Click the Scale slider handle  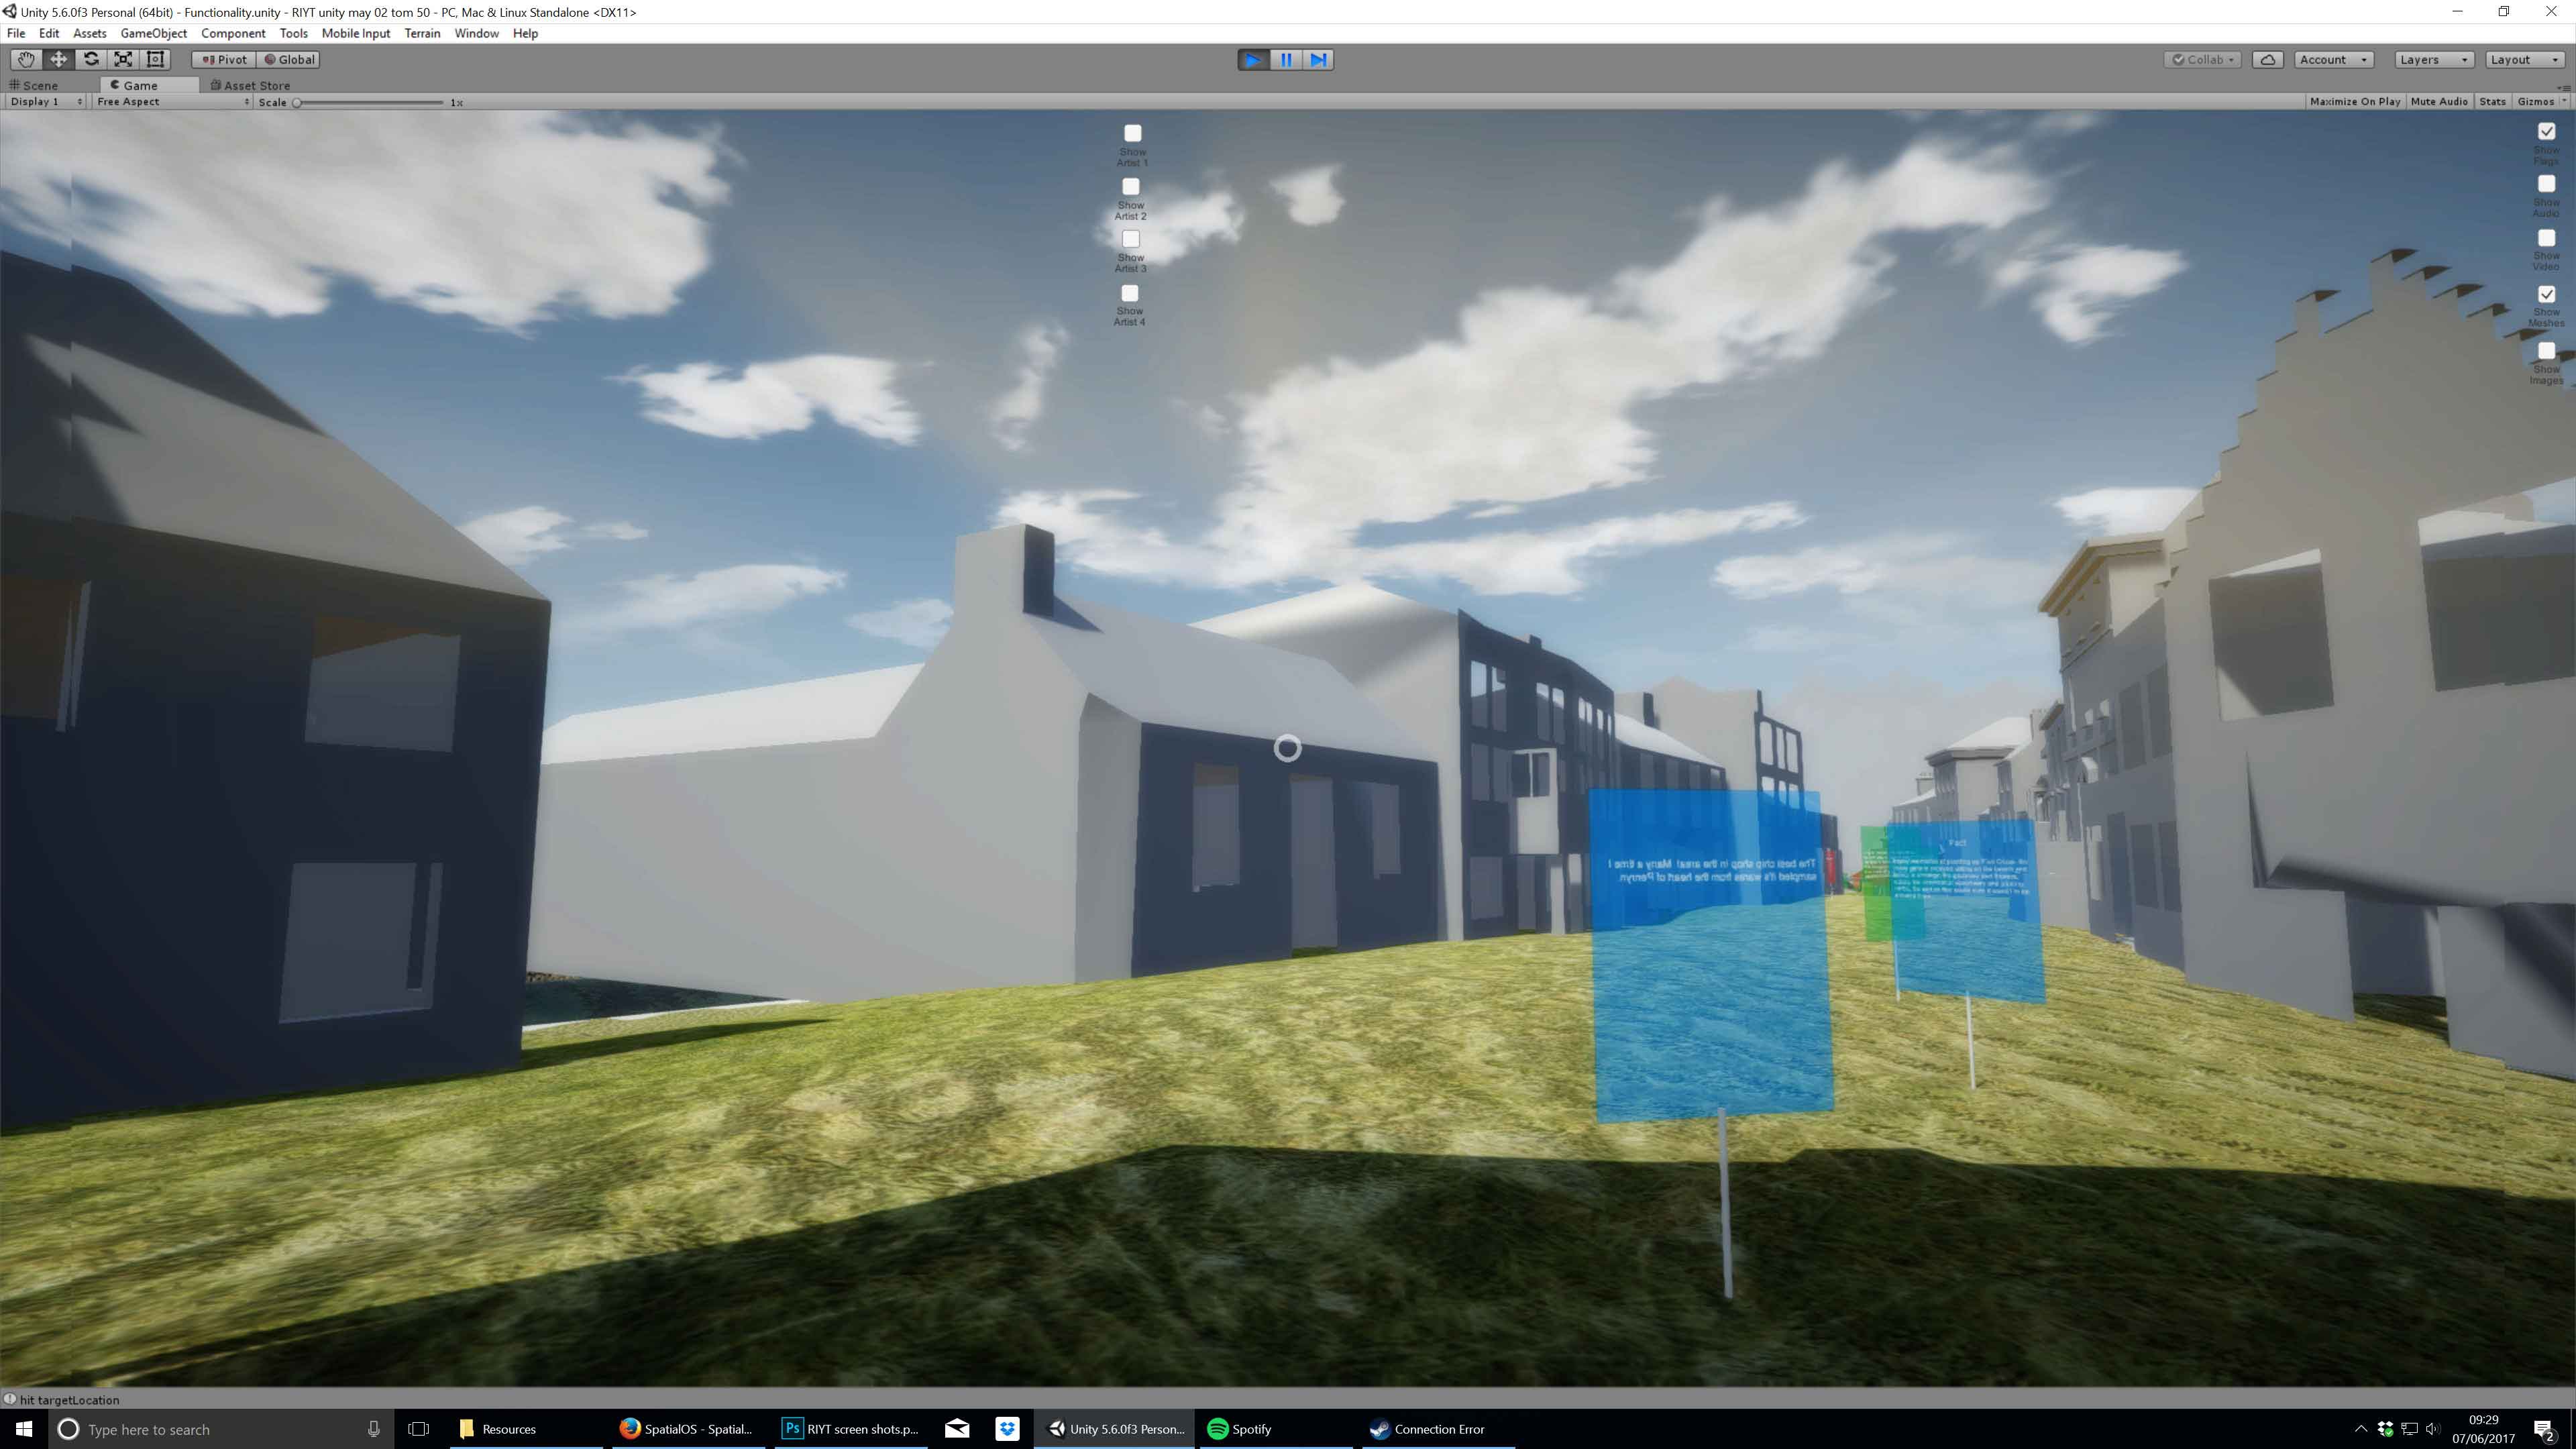(297, 102)
